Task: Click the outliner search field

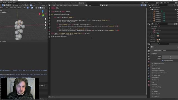Action: coord(162,5)
